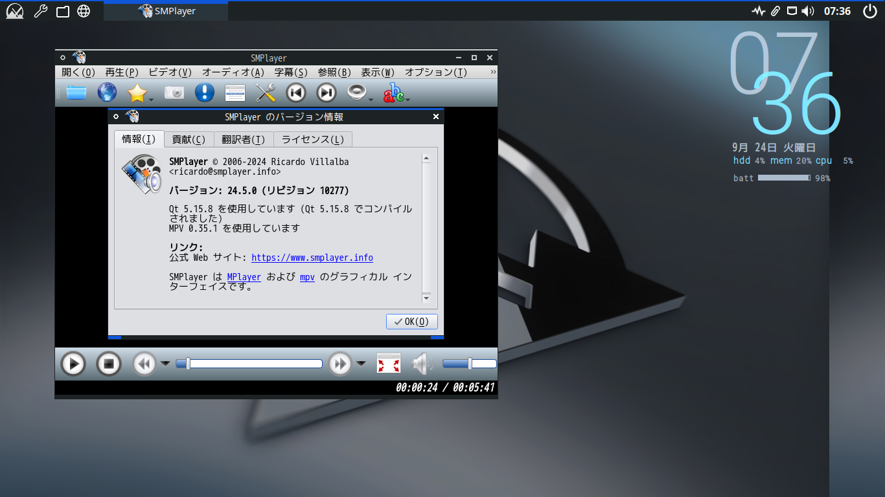Viewport: 885px width, 497px height.
Task: Open a file with the folder toolbar icon
Action: [x=76, y=93]
